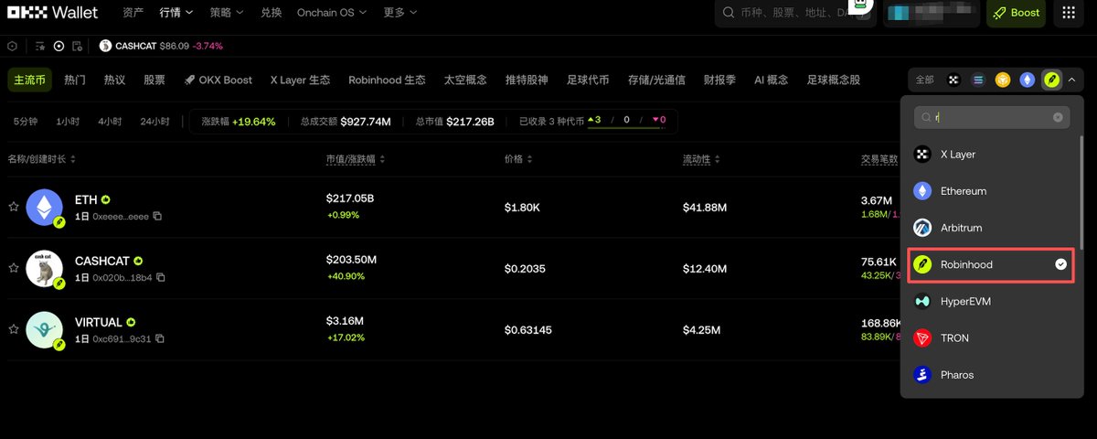Expand the Onchain OS menu
This screenshot has height=439, width=1097.
click(x=332, y=13)
